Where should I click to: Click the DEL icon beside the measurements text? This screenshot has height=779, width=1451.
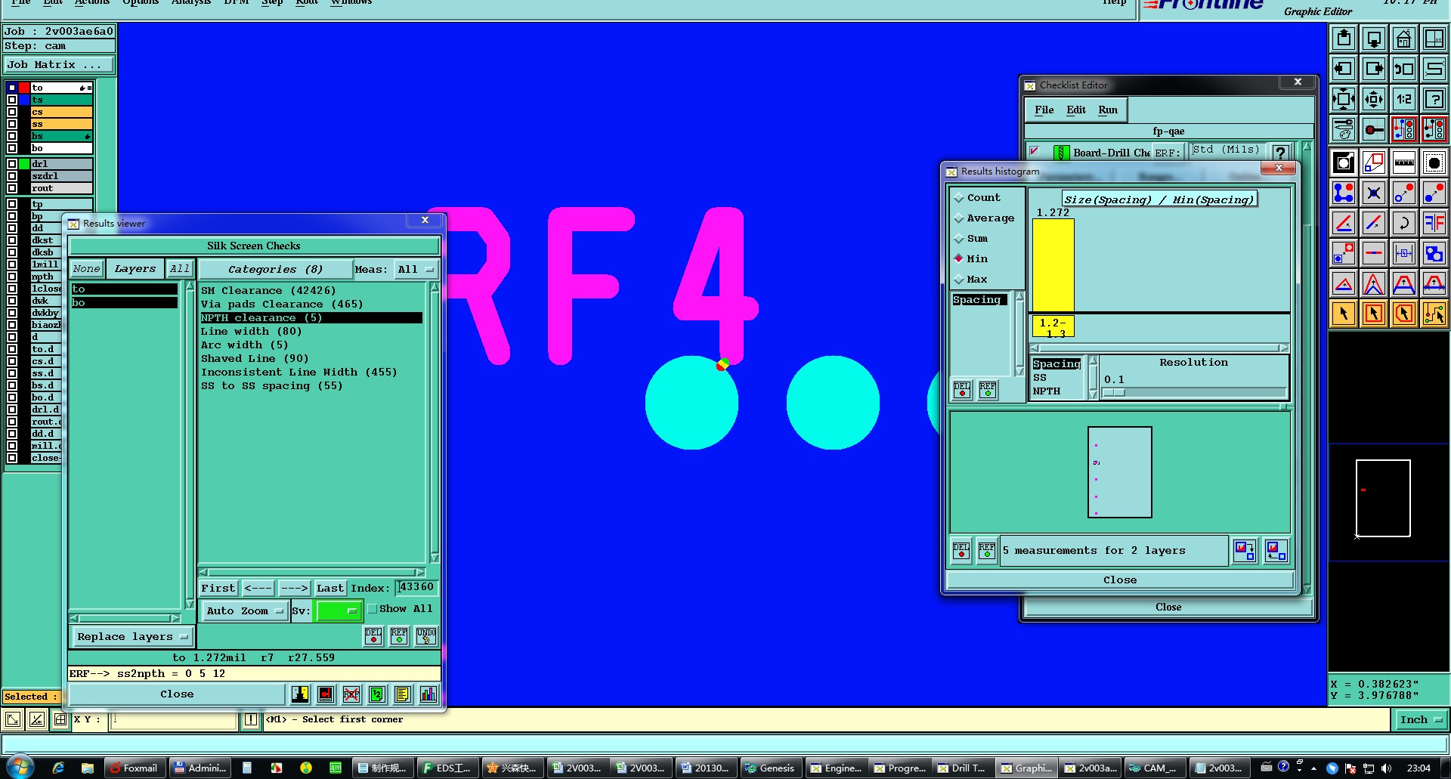point(961,550)
